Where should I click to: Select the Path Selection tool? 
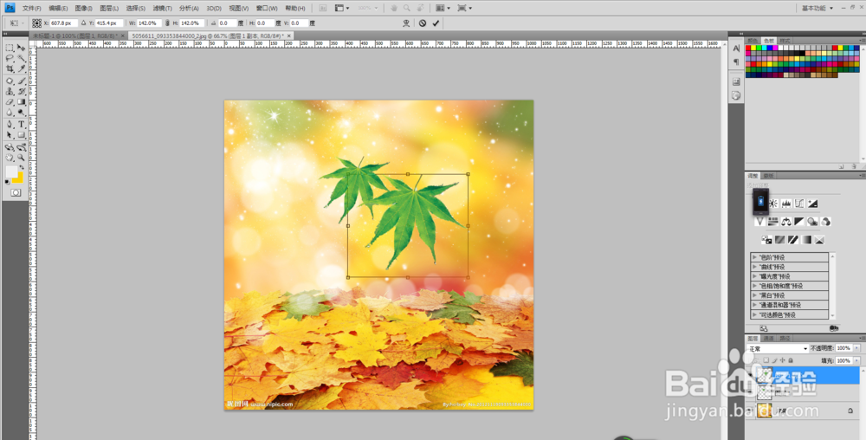click(9, 135)
